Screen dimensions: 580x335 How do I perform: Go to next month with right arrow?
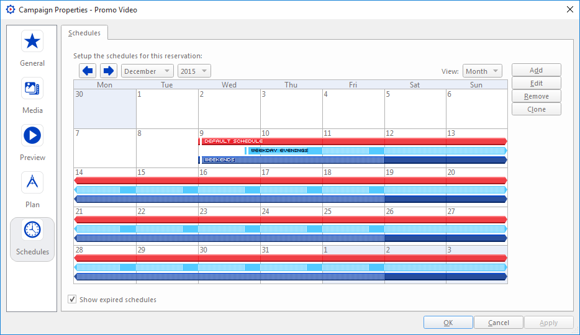tap(108, 71)
